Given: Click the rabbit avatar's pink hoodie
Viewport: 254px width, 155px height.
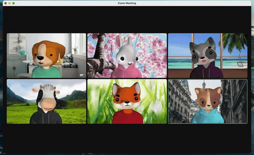Looking at the screenshot, I should (126, 73).
